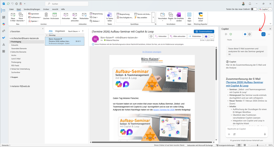
Task: Open the Gesendete Elemente folder
Action: (19, 49)
